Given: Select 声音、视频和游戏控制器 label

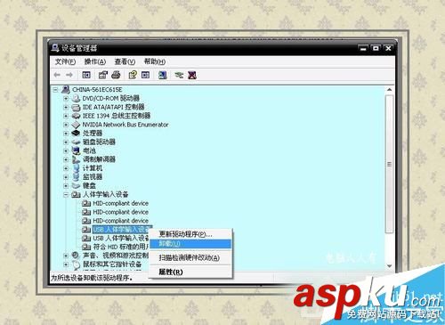Looking at the screenshot, I should 116,256.
